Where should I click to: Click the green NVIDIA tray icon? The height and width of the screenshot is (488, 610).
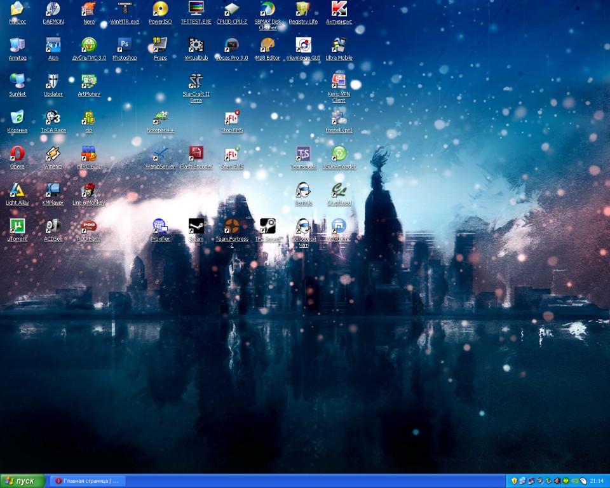(x=574, y=481)
